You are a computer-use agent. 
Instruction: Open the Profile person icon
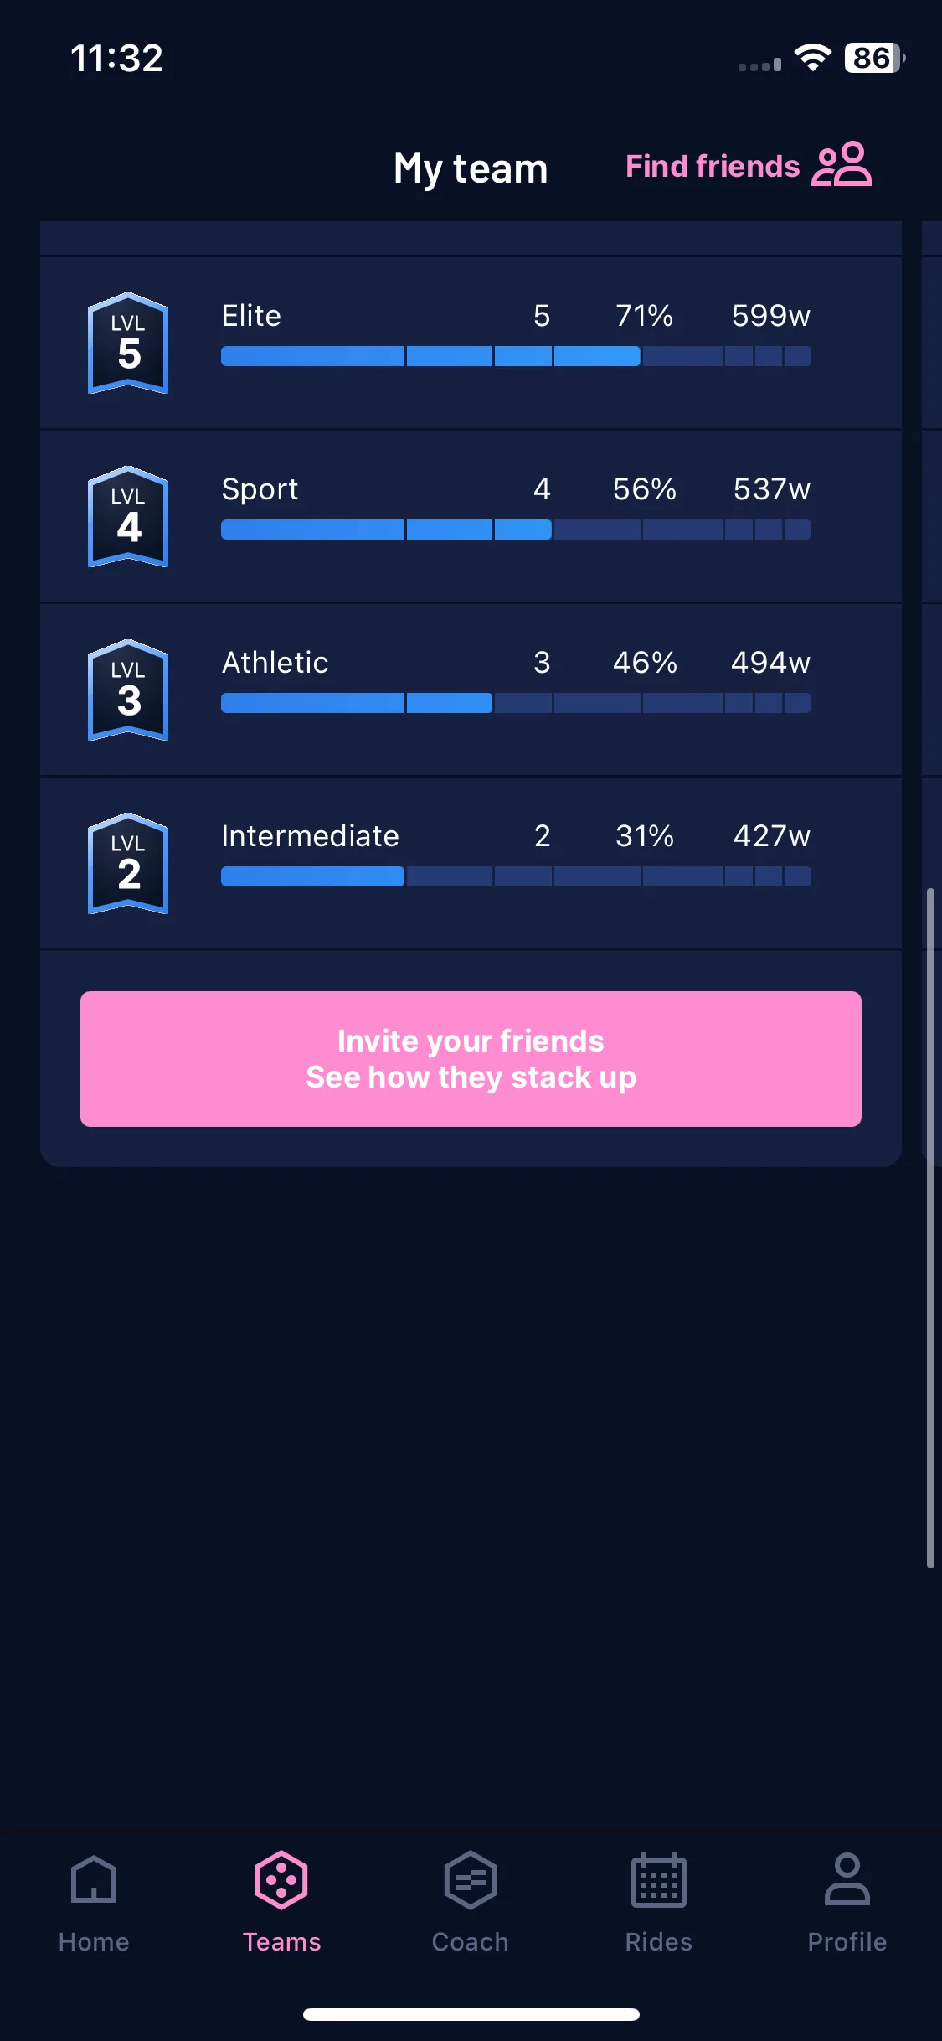pyautogui.click(x=847, y=1879)
